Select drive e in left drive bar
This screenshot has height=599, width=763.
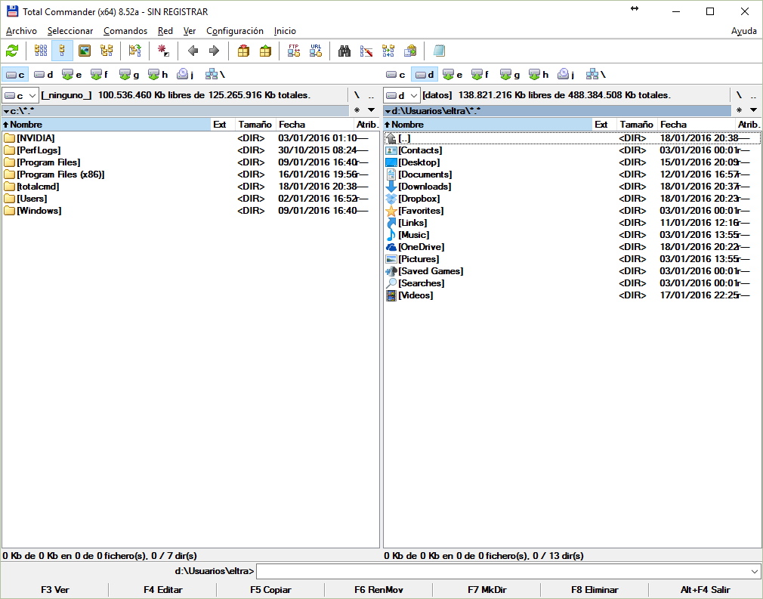72,75
